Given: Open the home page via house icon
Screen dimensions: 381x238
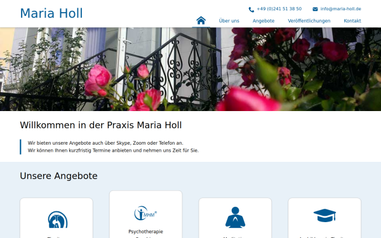Looking at the screenshot, I should point(201,21).
